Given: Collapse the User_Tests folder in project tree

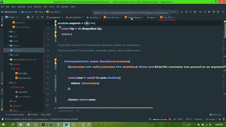Looking at the screenshot, I should (11, 87).
